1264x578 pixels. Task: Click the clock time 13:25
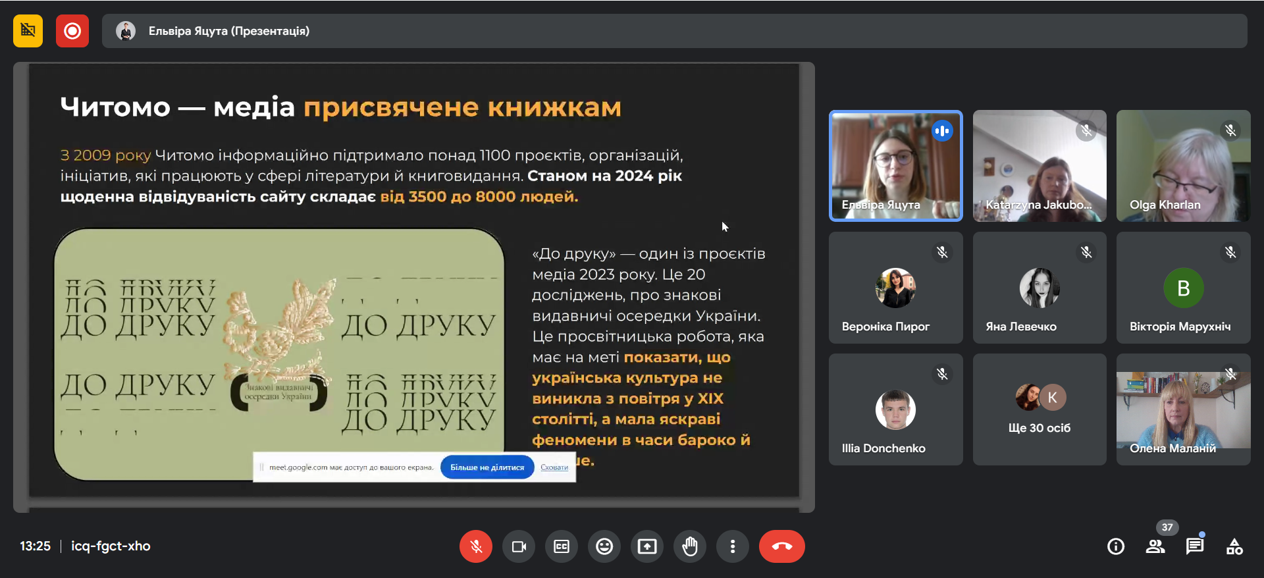[35, 546]
